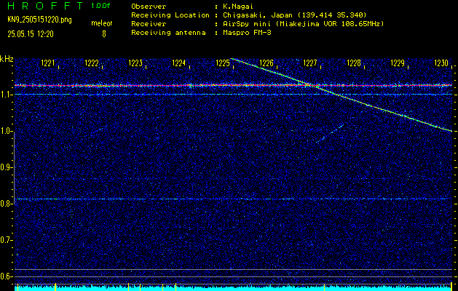Click the 1221 time axis label
Screen dimensions: 458x291
(x=48, y=63)
